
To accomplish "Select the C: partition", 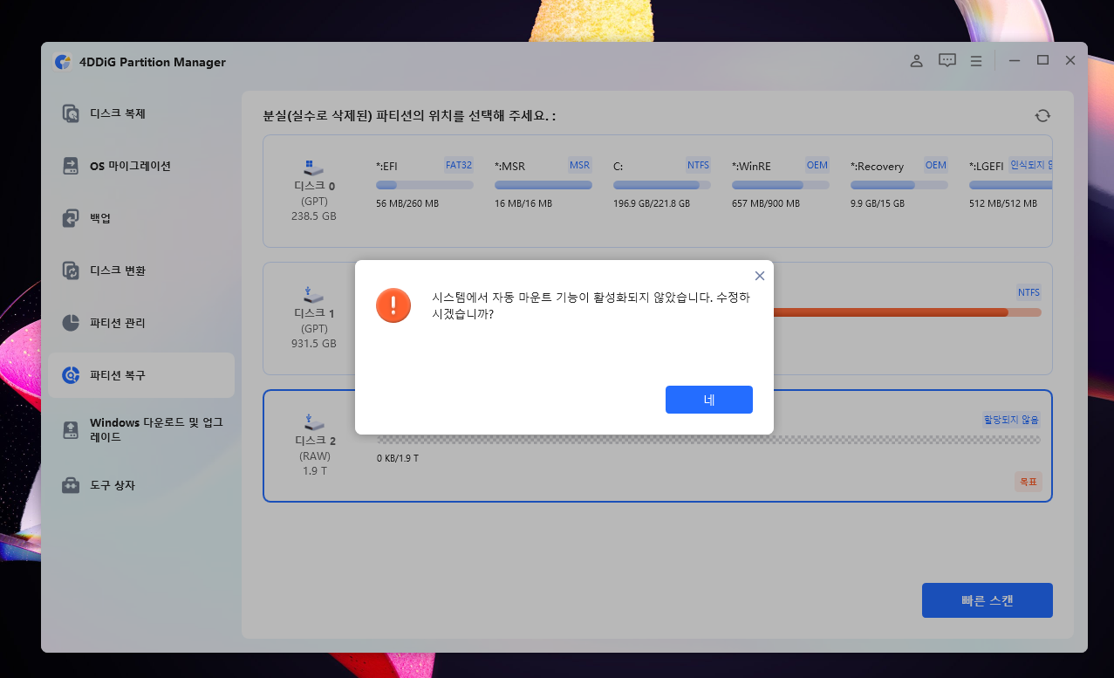I will pos(662,184).
